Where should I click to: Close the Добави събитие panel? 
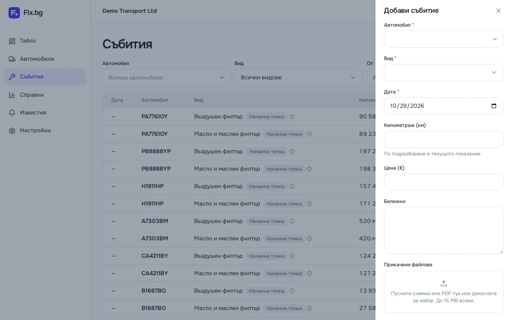[x=498, y=11]
